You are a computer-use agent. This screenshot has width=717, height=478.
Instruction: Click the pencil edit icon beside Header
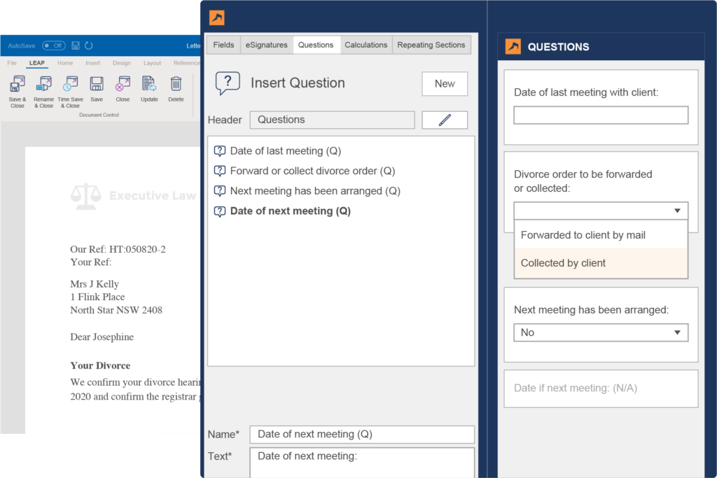coord(444,120)
